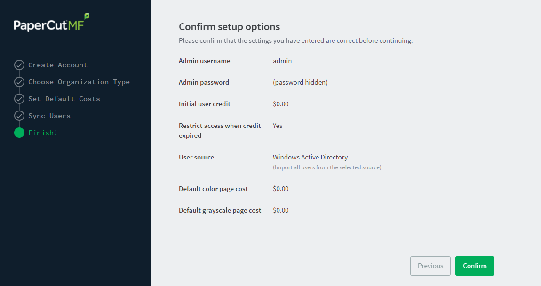This screenshot has width=541, height=286.
Task: Open the Create Account step
Action: pyautogui.click(x=58, y=65)
